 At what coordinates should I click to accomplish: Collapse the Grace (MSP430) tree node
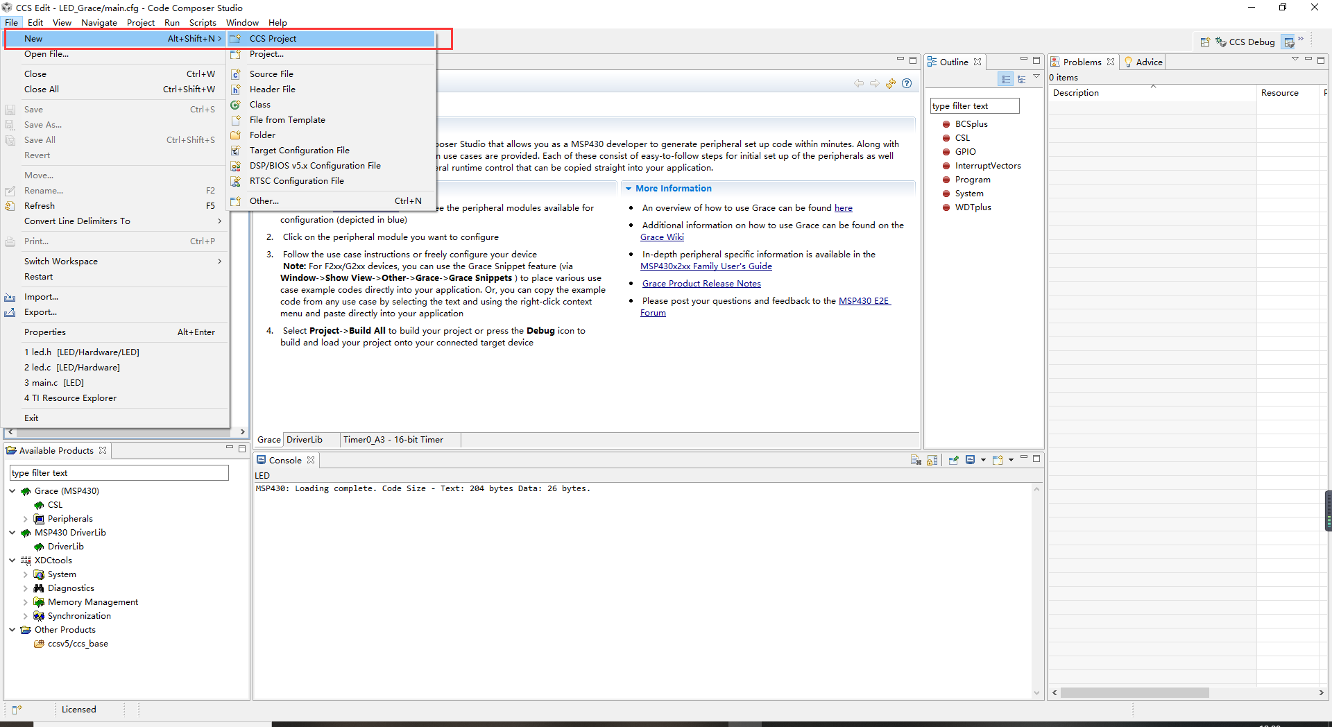[12, 491]
